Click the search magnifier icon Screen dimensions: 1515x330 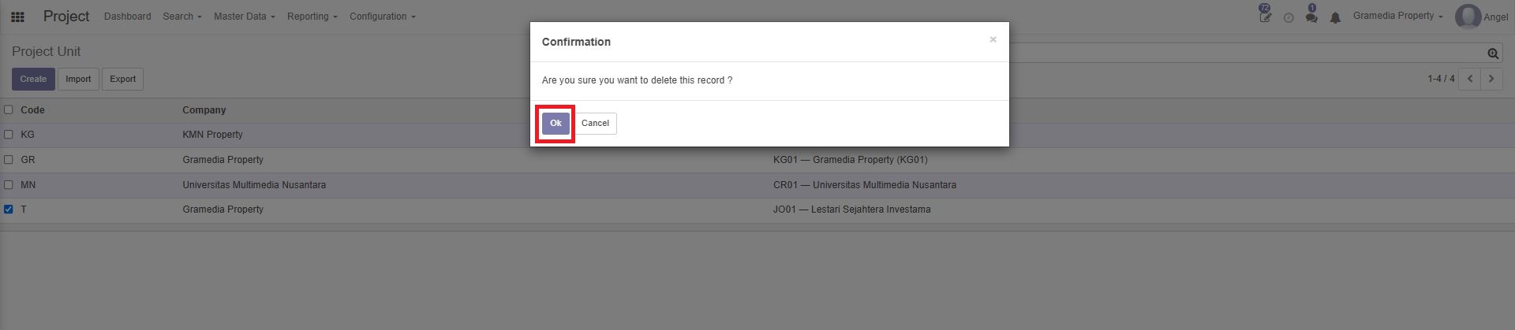pos(1493,54)
